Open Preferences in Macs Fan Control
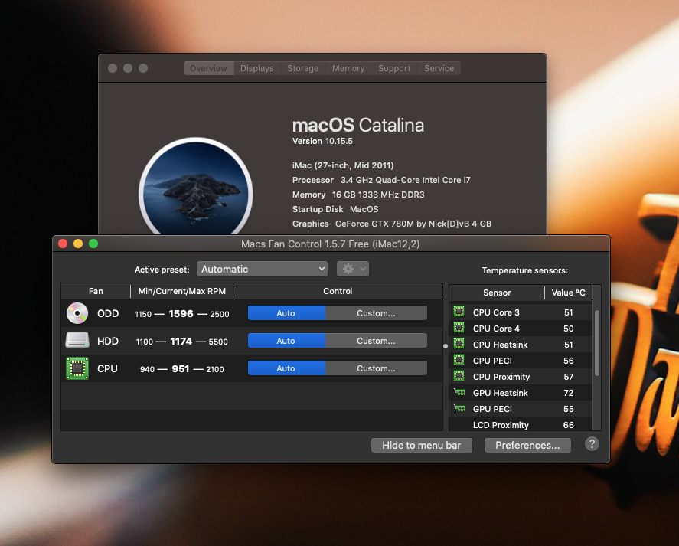 [527, 445]
